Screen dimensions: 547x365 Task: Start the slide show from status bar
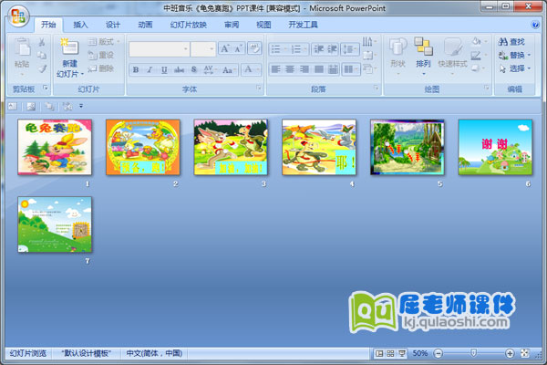click(402, 353)
